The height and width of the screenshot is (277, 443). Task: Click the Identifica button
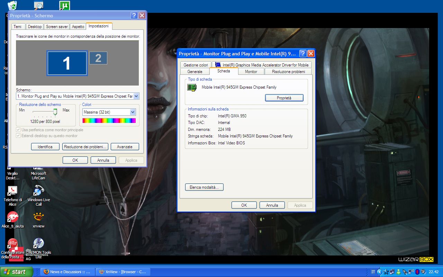45,147
